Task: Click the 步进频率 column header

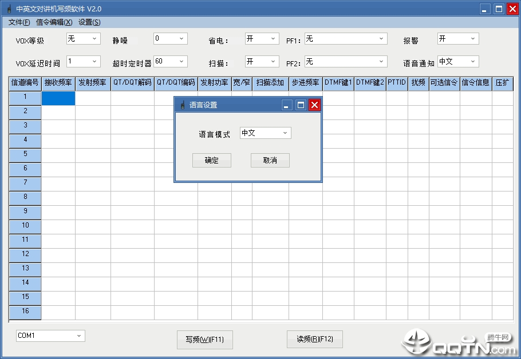Action: click(x=306, y=83)
